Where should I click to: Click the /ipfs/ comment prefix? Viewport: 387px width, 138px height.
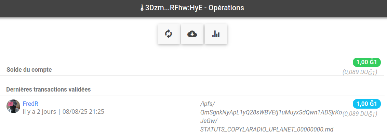tap(207, 104)
